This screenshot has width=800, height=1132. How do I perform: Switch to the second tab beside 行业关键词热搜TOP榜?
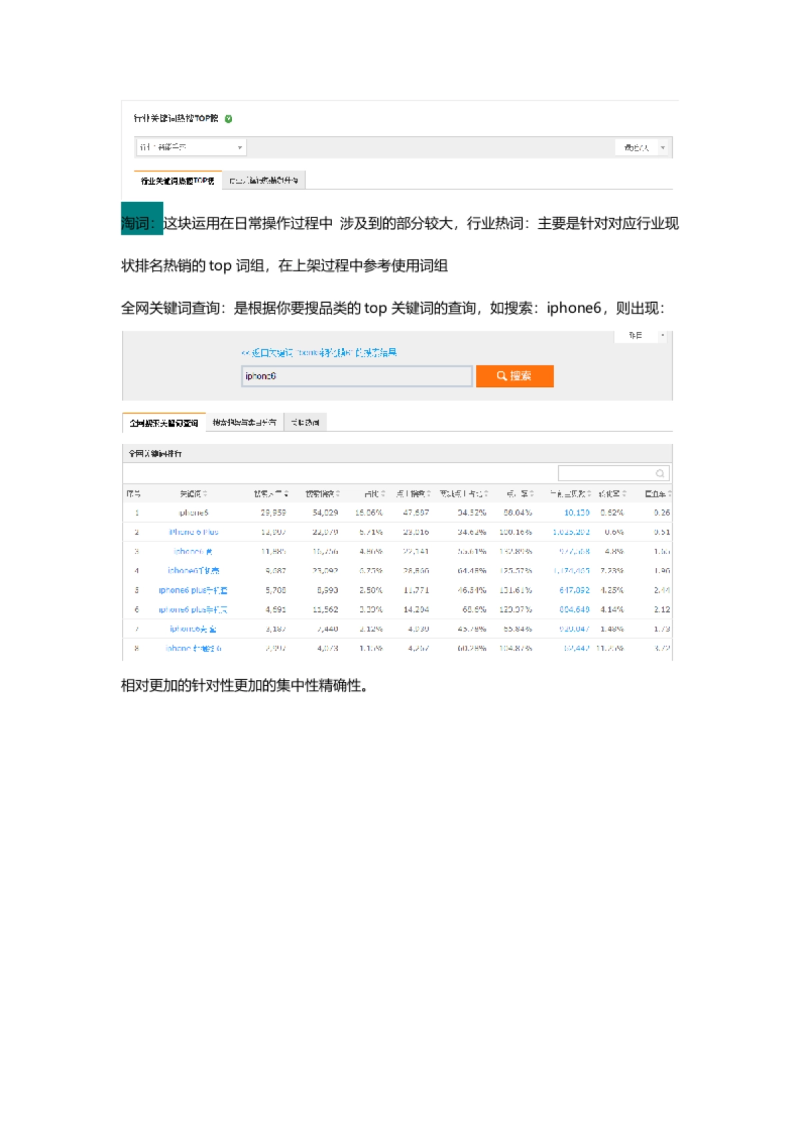(263, 181)
